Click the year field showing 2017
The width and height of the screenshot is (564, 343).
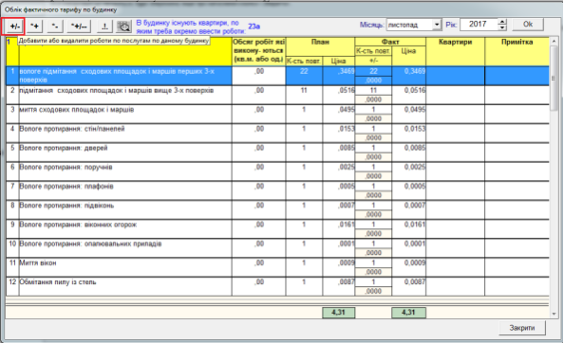coord(479,25)
